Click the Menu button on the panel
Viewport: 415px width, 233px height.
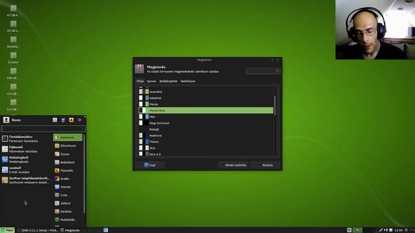7,230
